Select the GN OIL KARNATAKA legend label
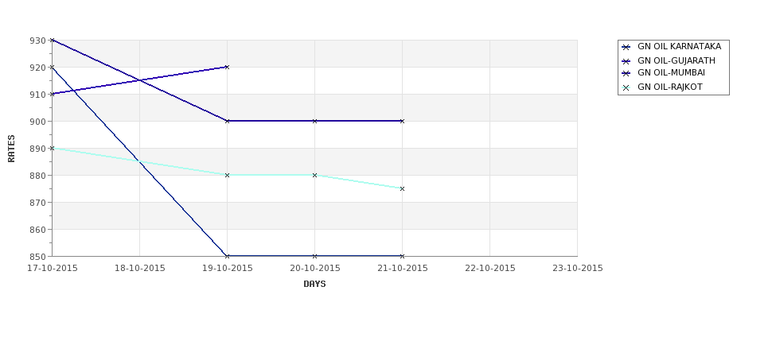Screen dimensions: 776x341 [679, 46]
